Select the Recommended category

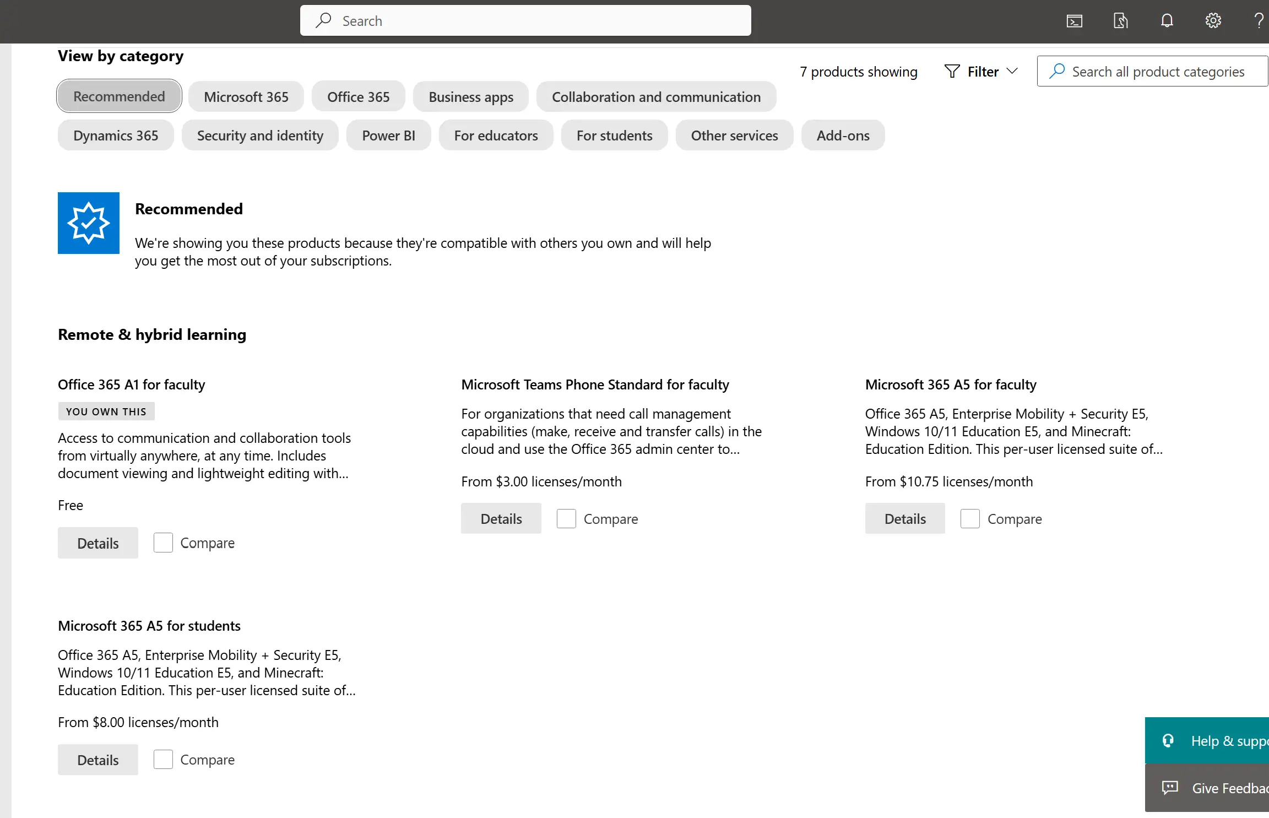tap(119, 96)
